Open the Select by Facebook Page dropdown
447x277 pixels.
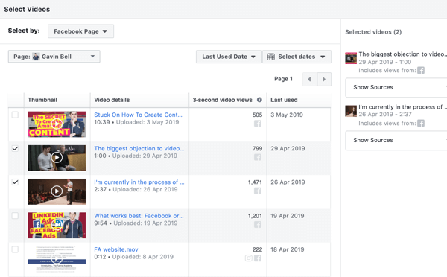80,31
